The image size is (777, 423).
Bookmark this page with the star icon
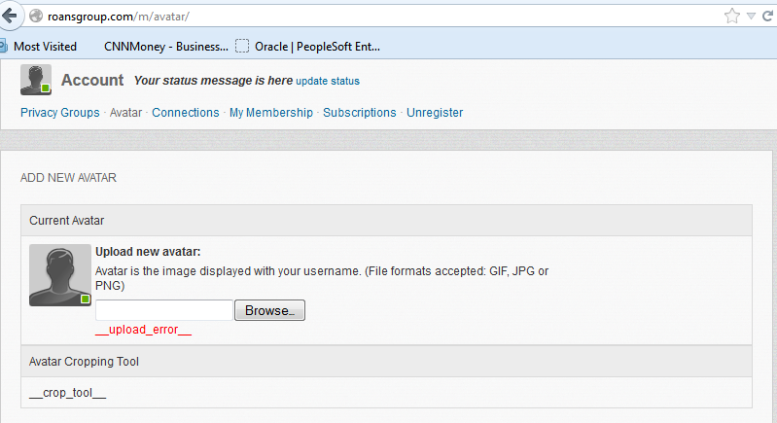tap(732, 16)
